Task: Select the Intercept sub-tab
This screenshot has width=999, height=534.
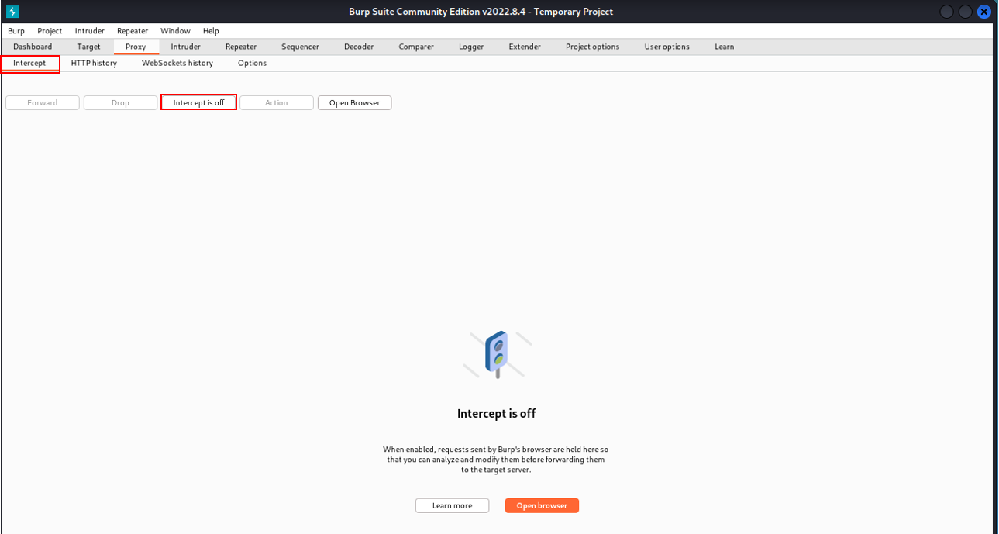Action: pos(29,63)
